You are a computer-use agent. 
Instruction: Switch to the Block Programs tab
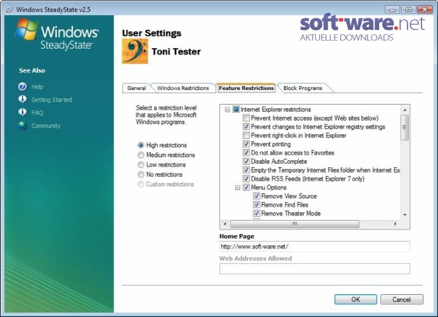302,88
